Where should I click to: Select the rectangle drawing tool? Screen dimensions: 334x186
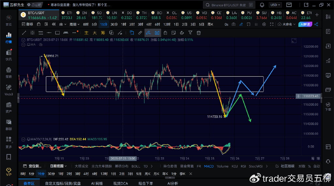click(57, 33)
